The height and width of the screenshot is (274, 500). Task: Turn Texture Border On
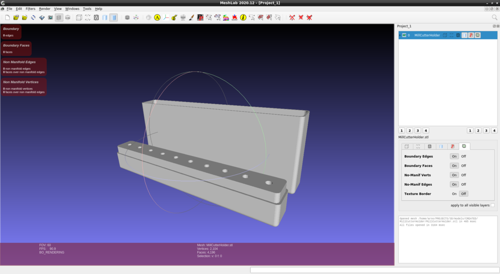point(454,194)
